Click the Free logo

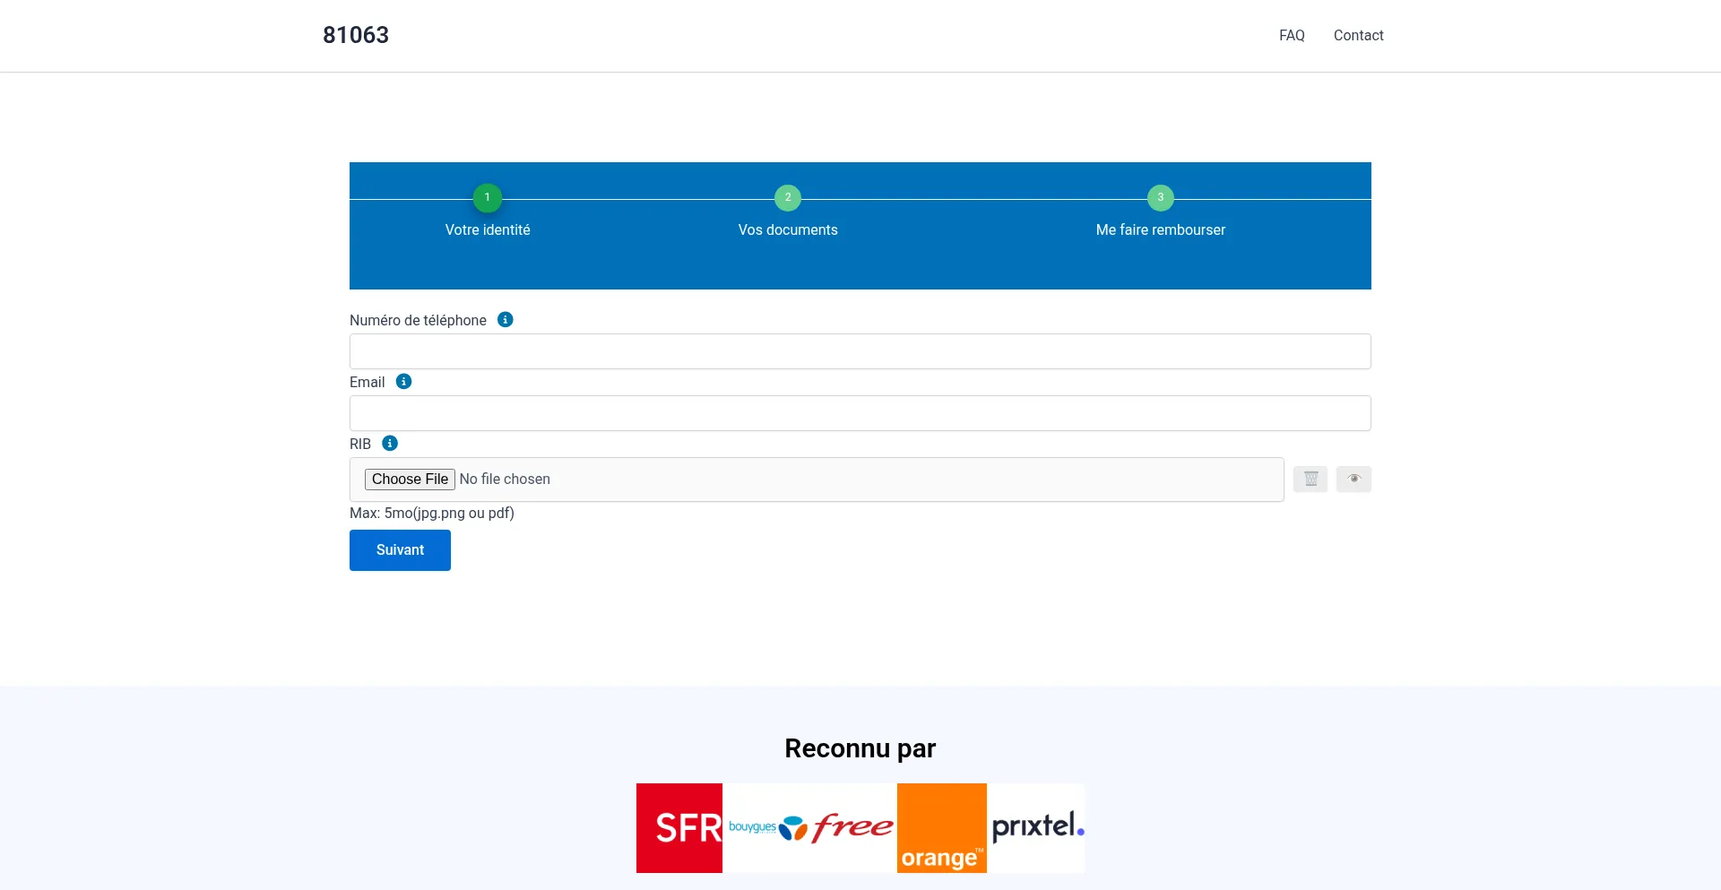pos(853,828)
